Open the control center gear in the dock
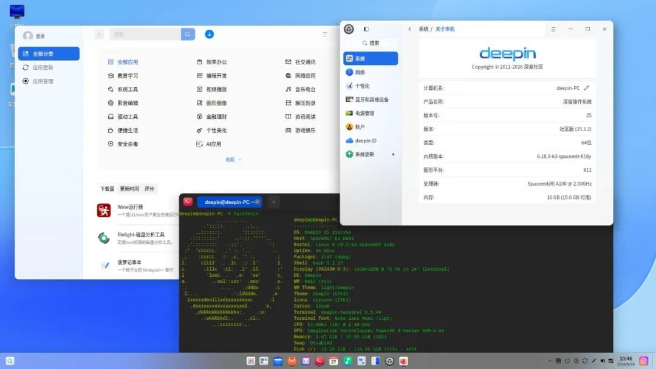 coord(389,361)
